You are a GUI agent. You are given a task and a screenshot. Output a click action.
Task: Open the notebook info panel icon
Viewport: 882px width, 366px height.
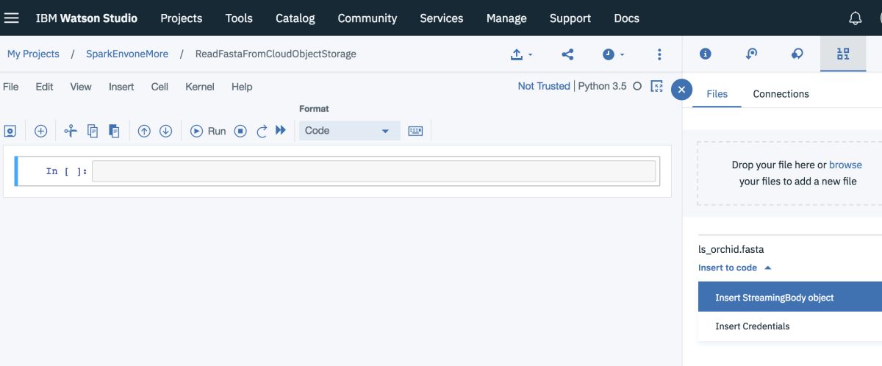[706, 54]
